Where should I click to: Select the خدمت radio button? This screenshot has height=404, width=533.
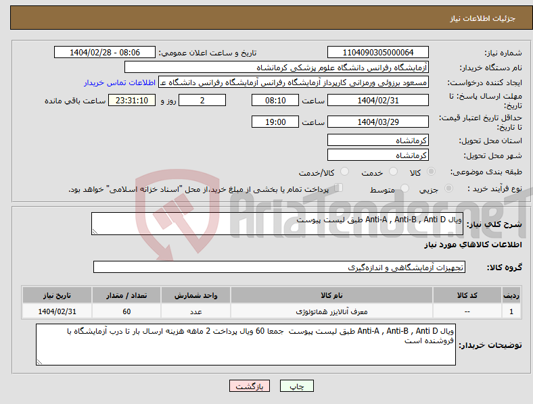393,172
